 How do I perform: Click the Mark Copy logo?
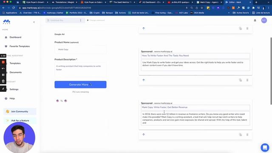click(7, 22)
